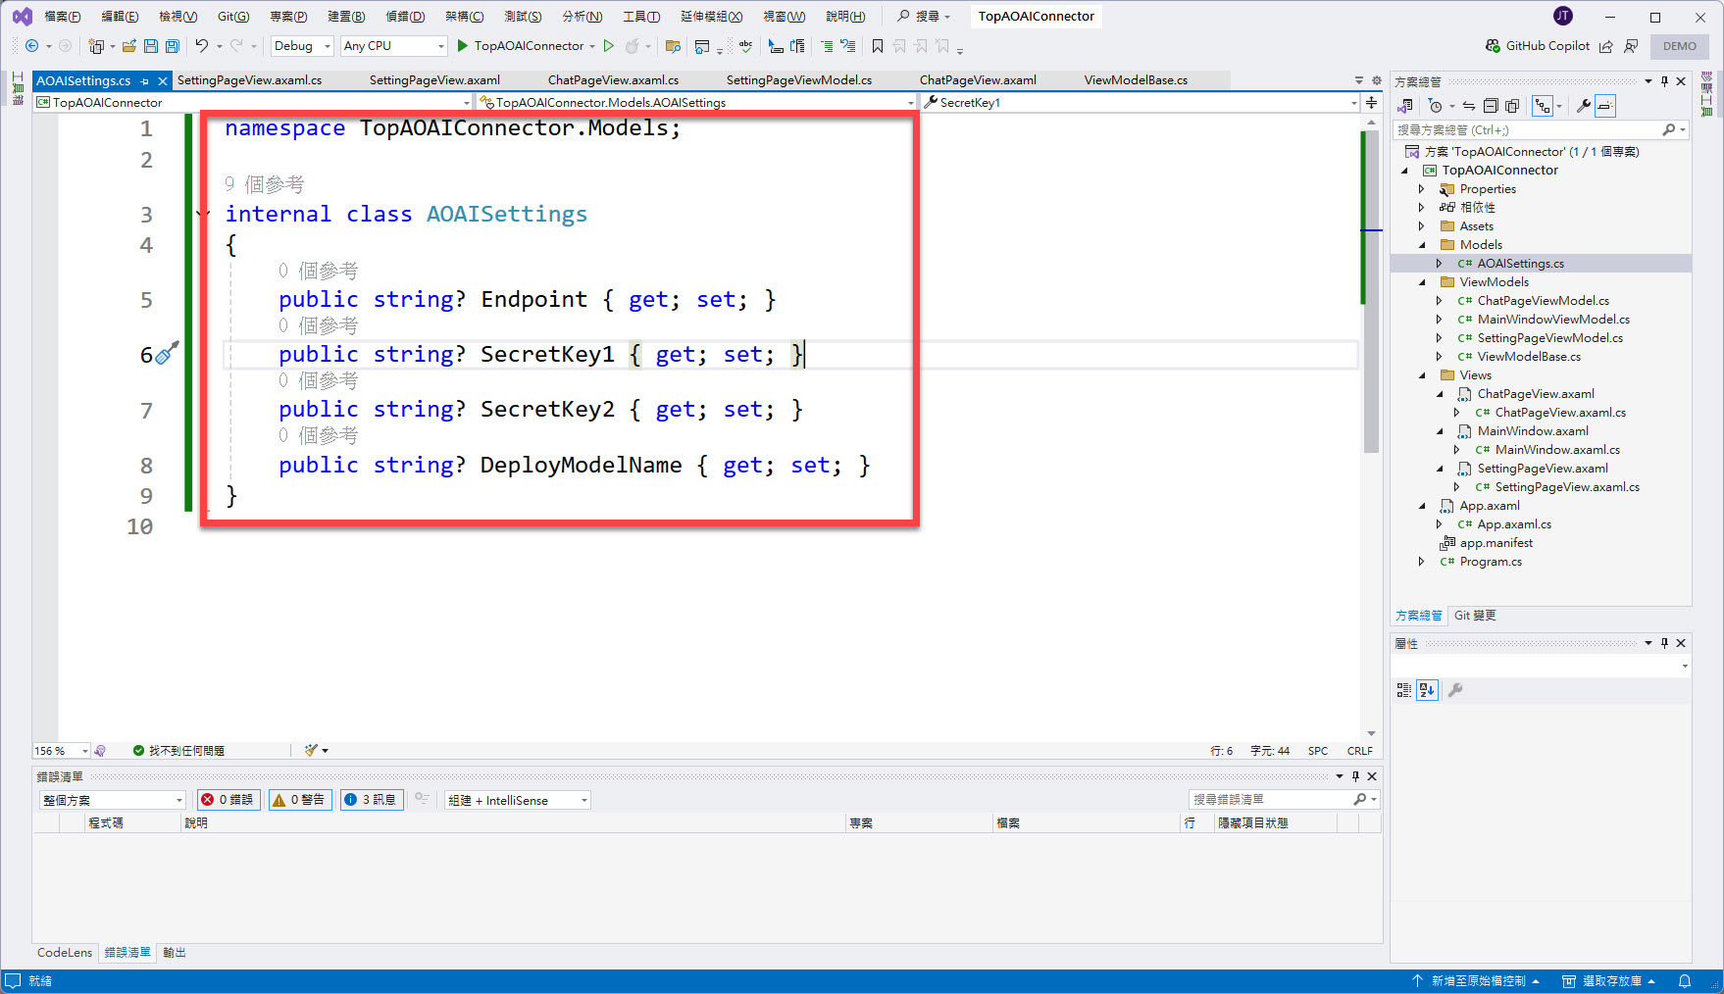This screenshot has height=994, width=1724.
Task: Click the Solution Explorer view switch icon
Action: click(x=1405, y=106)
